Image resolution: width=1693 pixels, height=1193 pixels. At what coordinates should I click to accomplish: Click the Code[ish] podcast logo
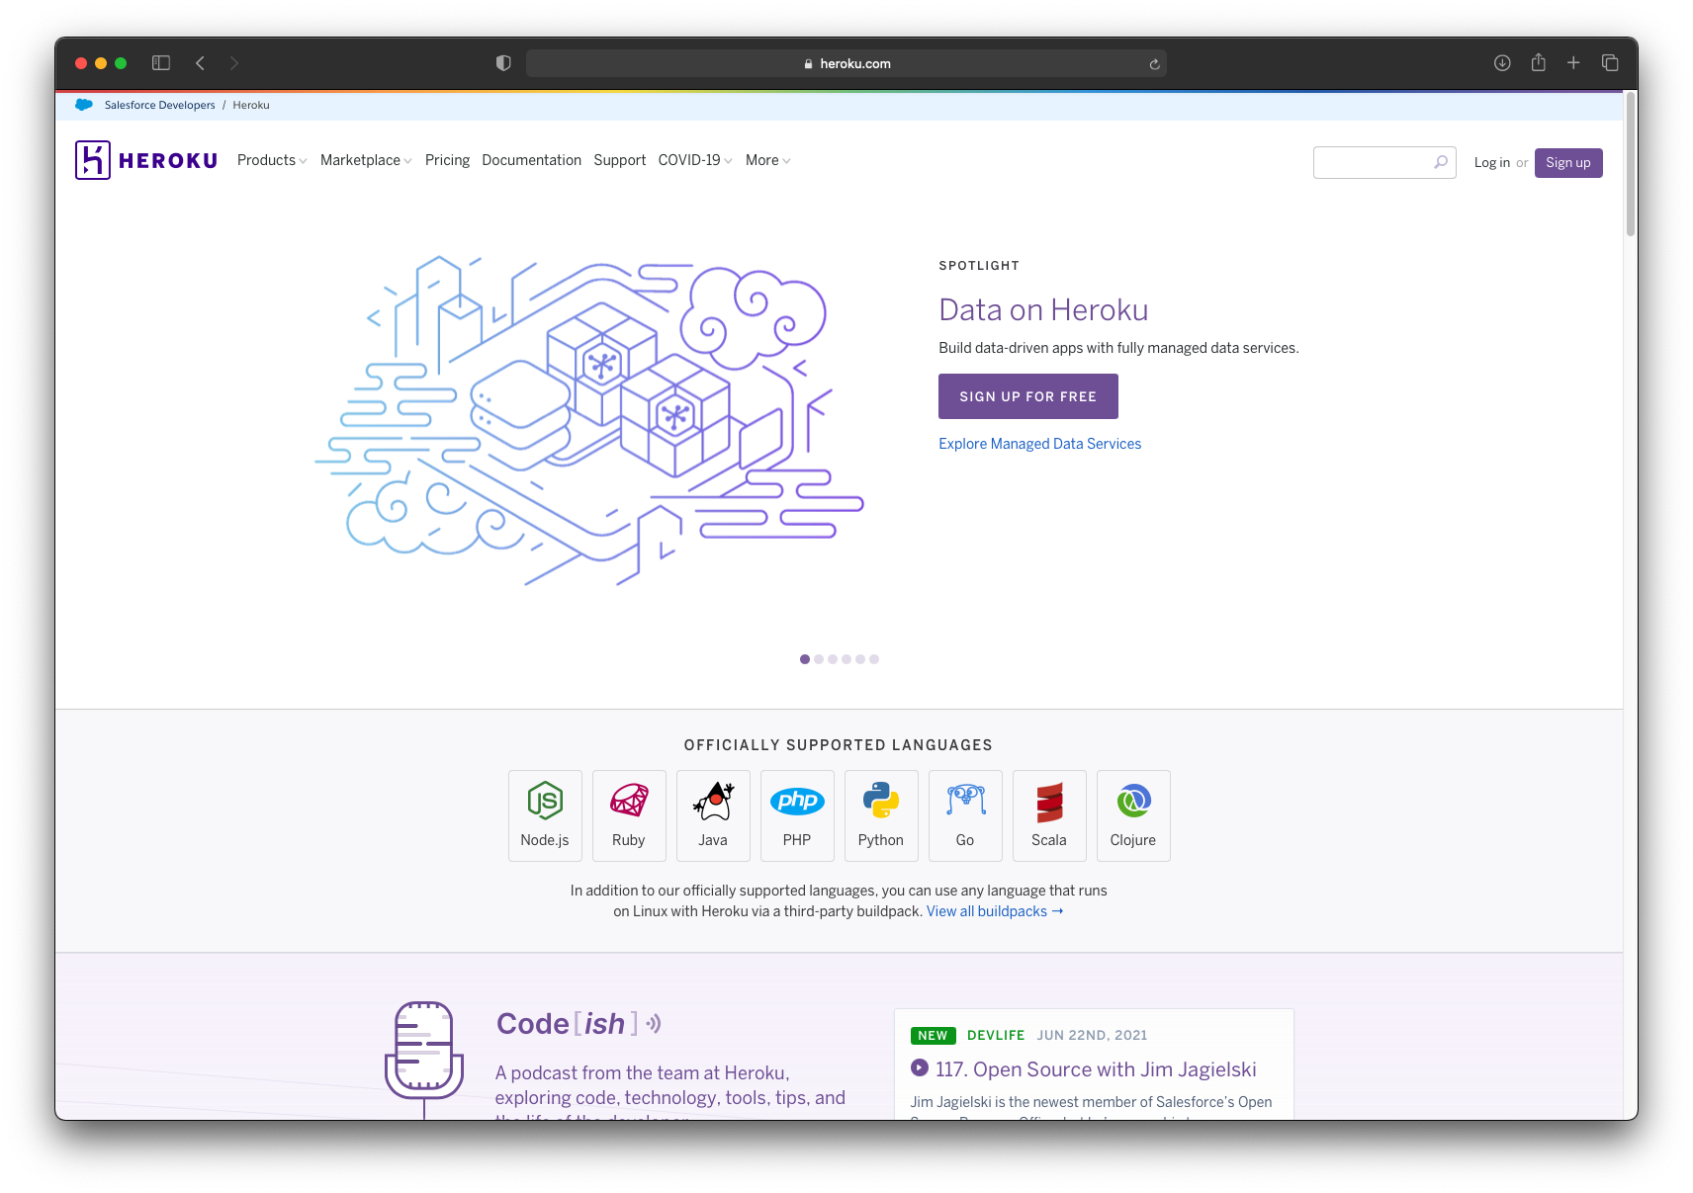click(579, 1024)
